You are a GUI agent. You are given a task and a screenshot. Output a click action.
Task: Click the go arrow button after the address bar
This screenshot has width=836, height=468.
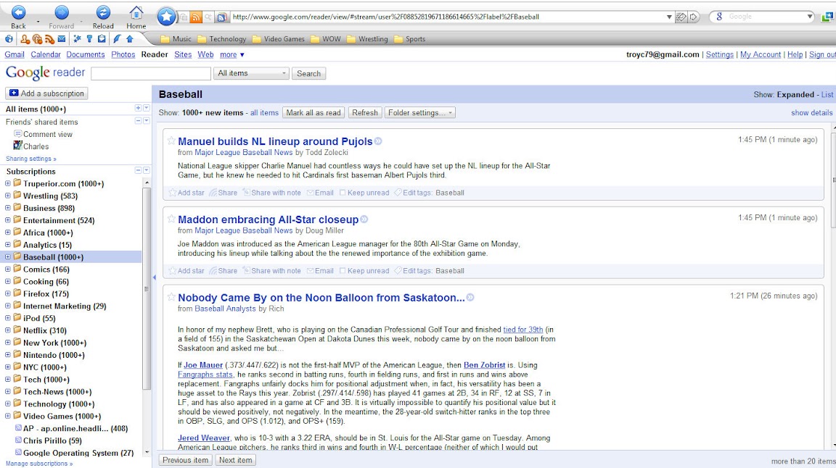694,17
